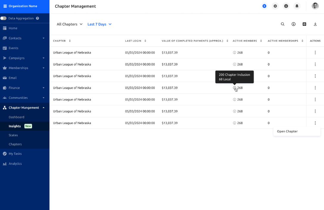Open the Last 7 Days dropdown
Screen dimensions: 324x210
click(x=99, y=24)
